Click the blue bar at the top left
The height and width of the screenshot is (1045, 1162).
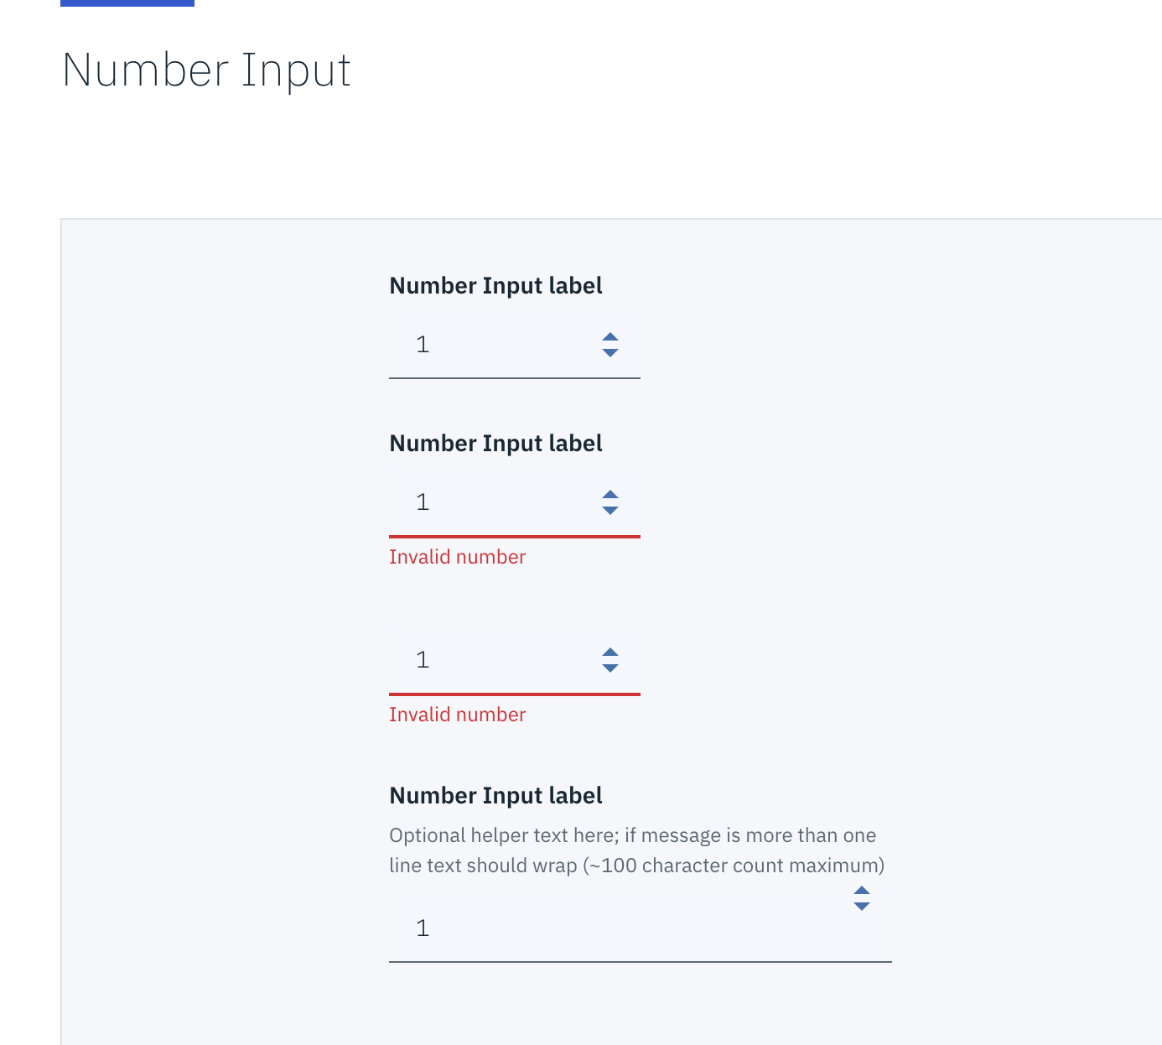[x=127, y=4]
